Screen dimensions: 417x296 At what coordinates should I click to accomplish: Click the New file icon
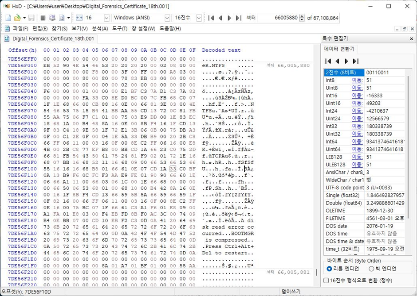[x=8, y=18]
